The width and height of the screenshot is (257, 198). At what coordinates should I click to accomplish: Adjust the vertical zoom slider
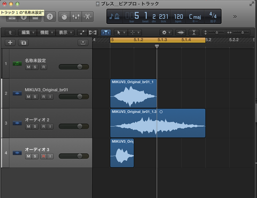[x=217, y=33]
